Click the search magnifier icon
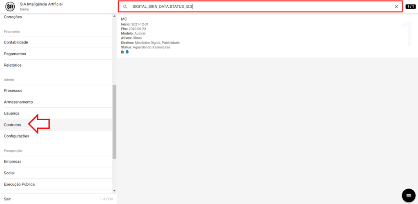The width and height of the screenshot is (418, 204). coord(125,7)
